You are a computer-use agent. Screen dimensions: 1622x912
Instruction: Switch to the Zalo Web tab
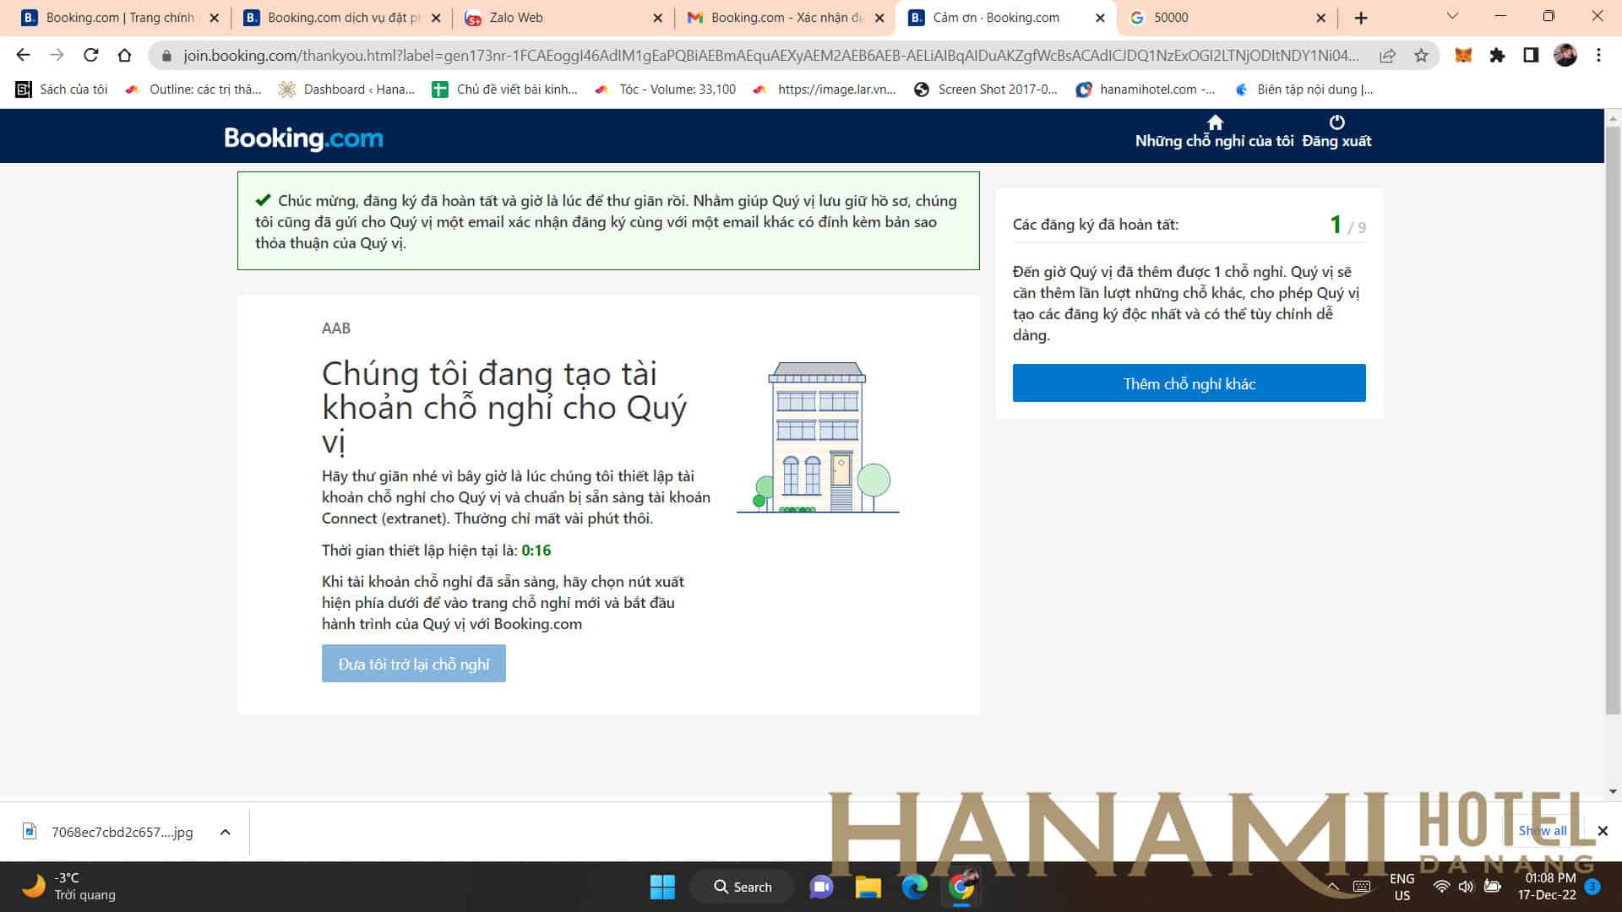coord(515,18)
